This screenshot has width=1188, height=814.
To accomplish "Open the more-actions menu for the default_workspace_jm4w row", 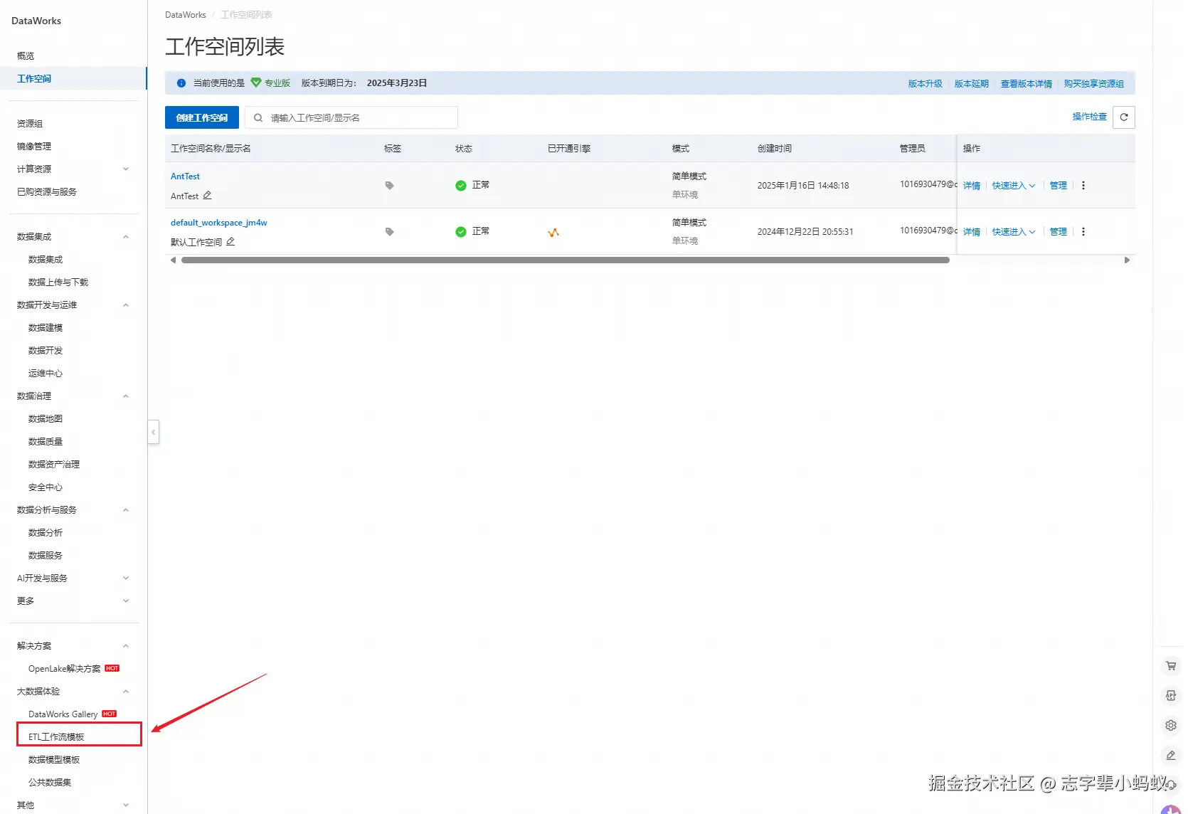I will tap(1083, 231).
